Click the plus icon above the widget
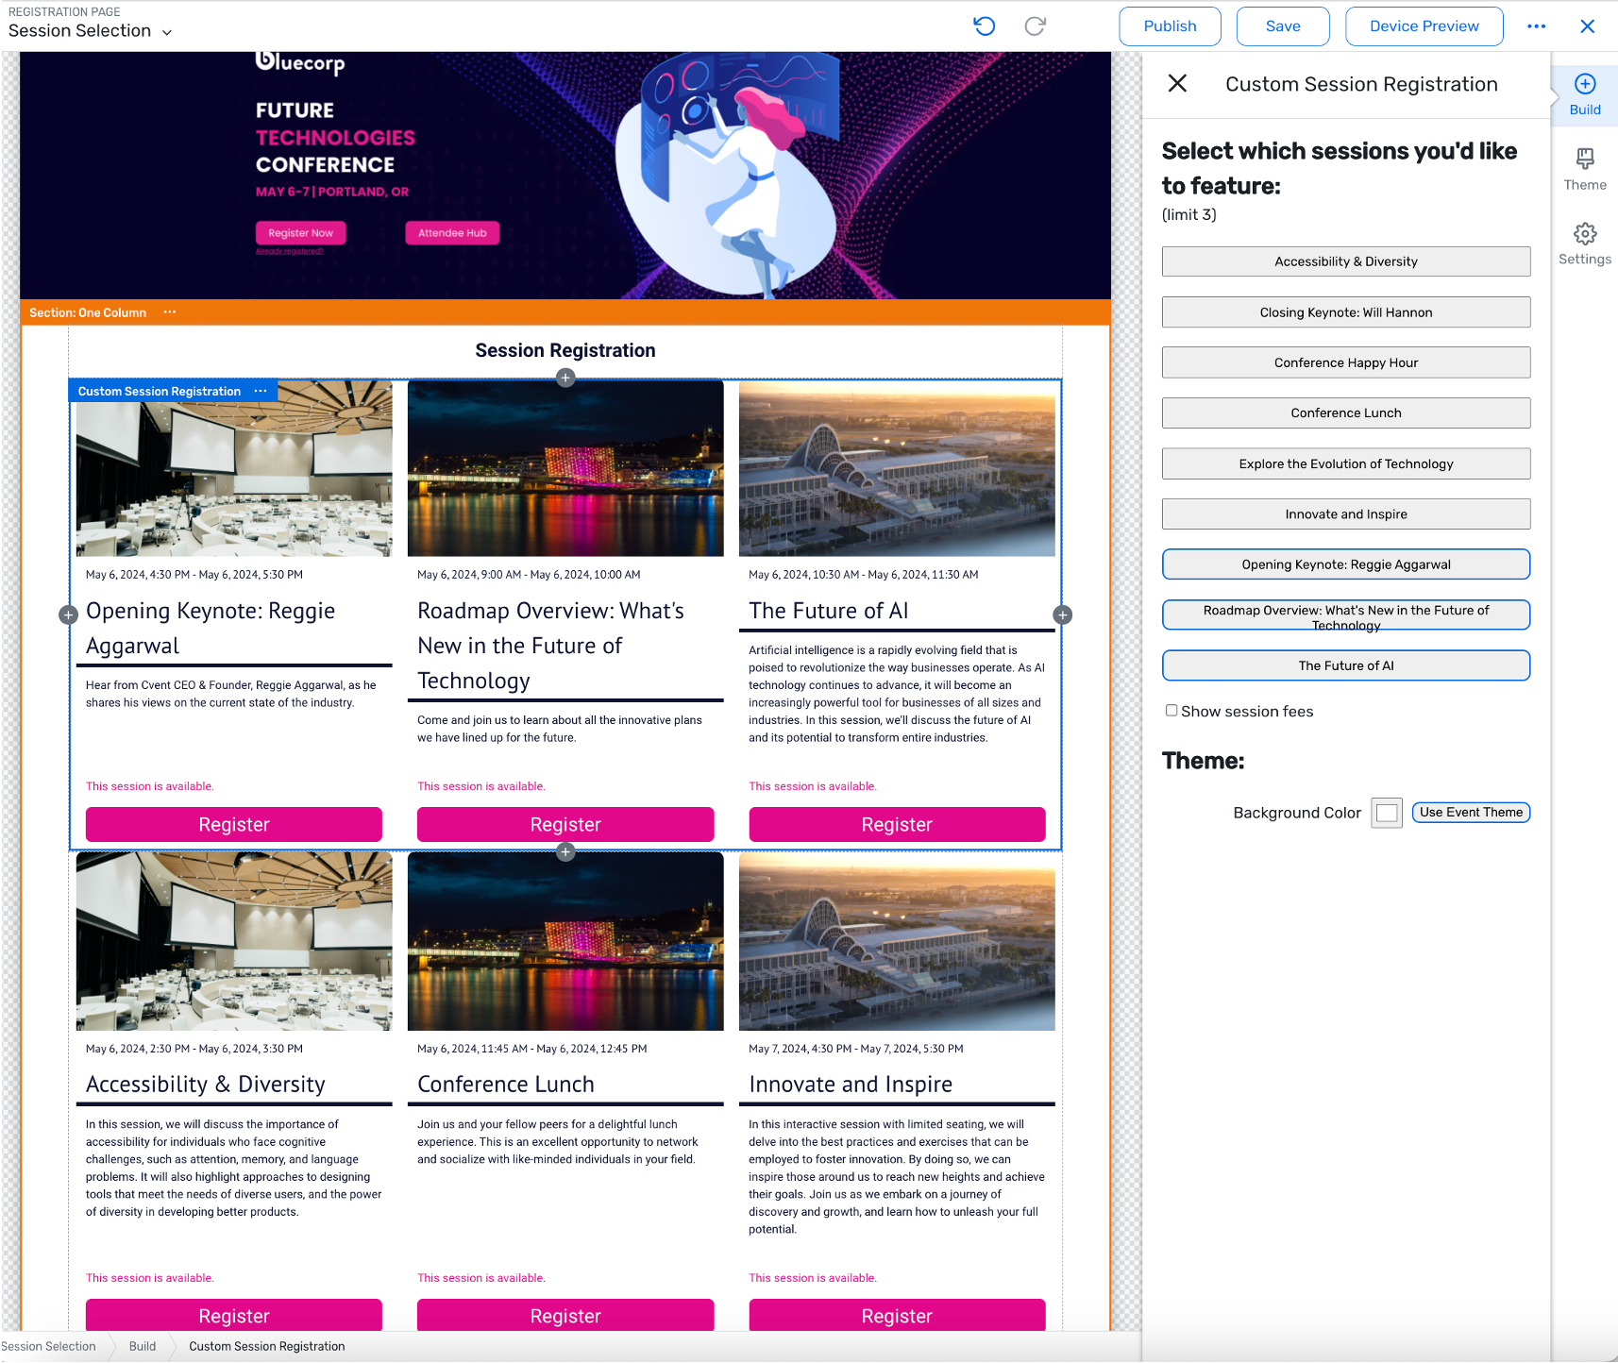1618x1363 pixels. coord(565,378)
